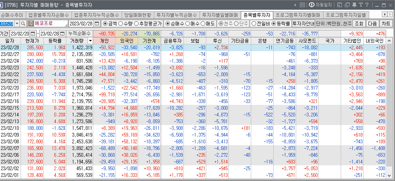
Task: Select the 매도 radio button
Action: point(203,24)
